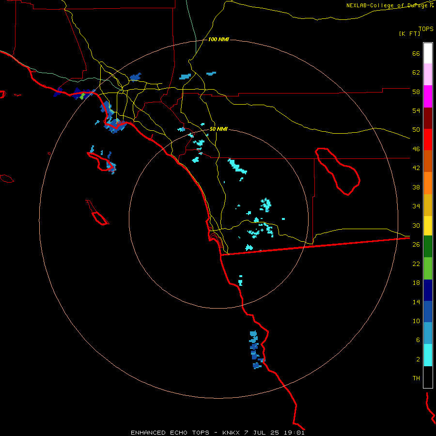Click the 'ENHANCED ECHO TOPS' product title
436x436 pixels.
click(x=170, y=433)
